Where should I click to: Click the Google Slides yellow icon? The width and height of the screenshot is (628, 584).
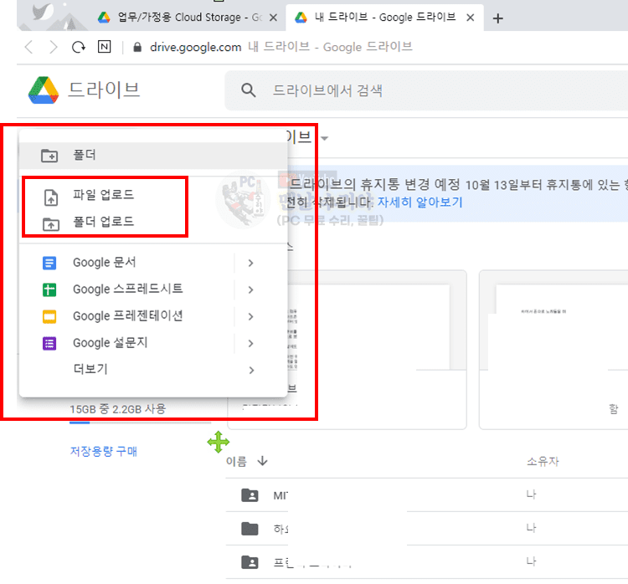(49, 316)
